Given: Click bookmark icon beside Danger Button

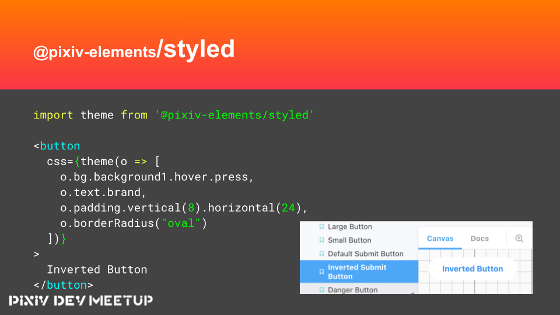Looking at the screenshot, I should [x=321, y=290].
